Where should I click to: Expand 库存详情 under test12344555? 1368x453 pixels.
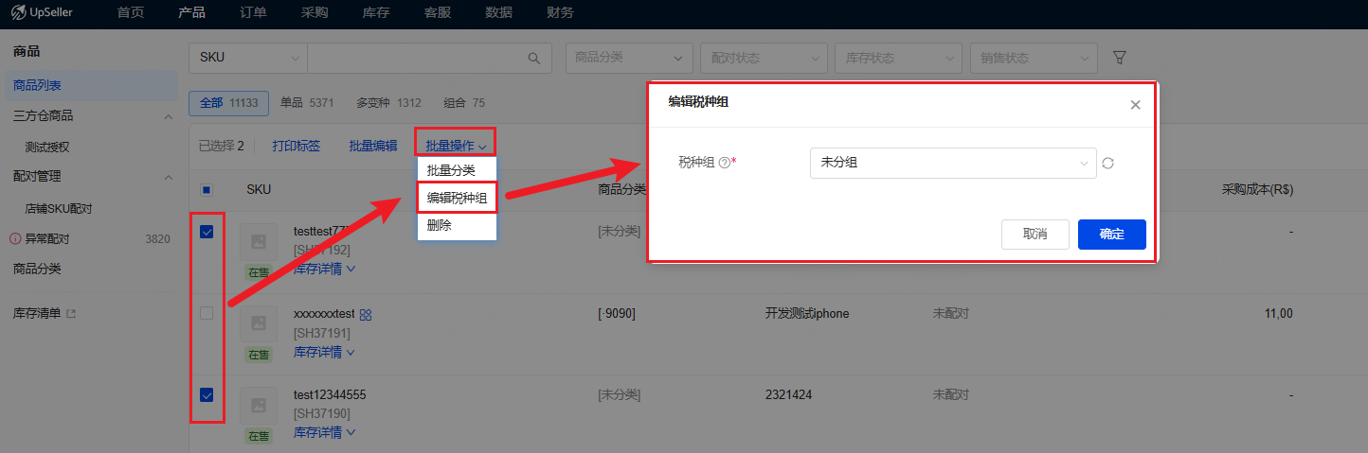(324, 432)
